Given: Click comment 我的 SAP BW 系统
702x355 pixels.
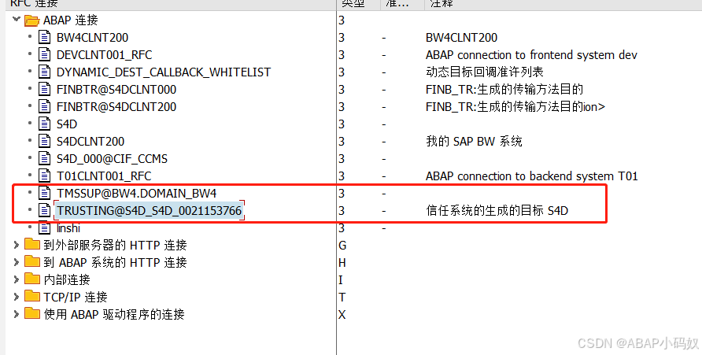Looking at the screenshot, I should click(474, 142).
